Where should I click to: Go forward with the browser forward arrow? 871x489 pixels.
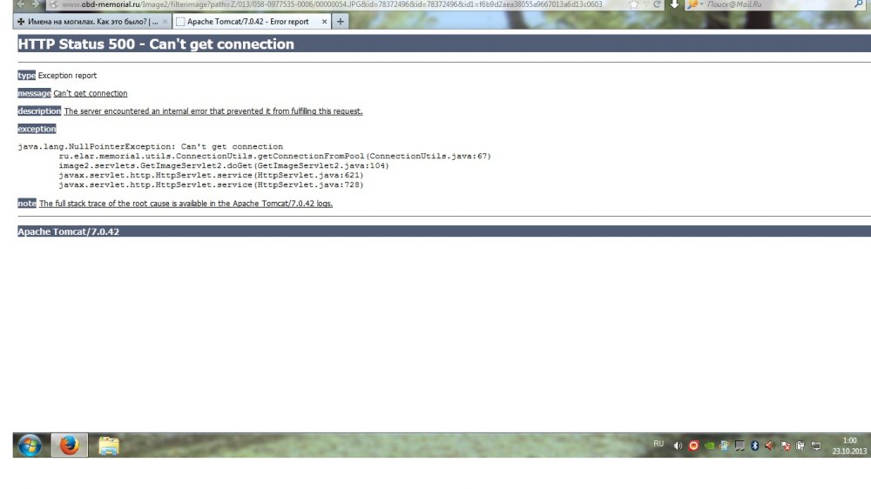[36, 4]
